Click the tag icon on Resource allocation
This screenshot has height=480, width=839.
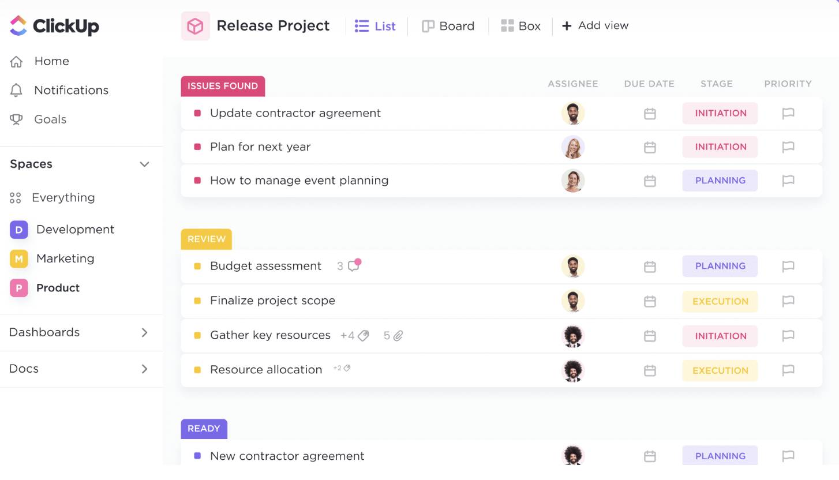[x=347, y=368]
